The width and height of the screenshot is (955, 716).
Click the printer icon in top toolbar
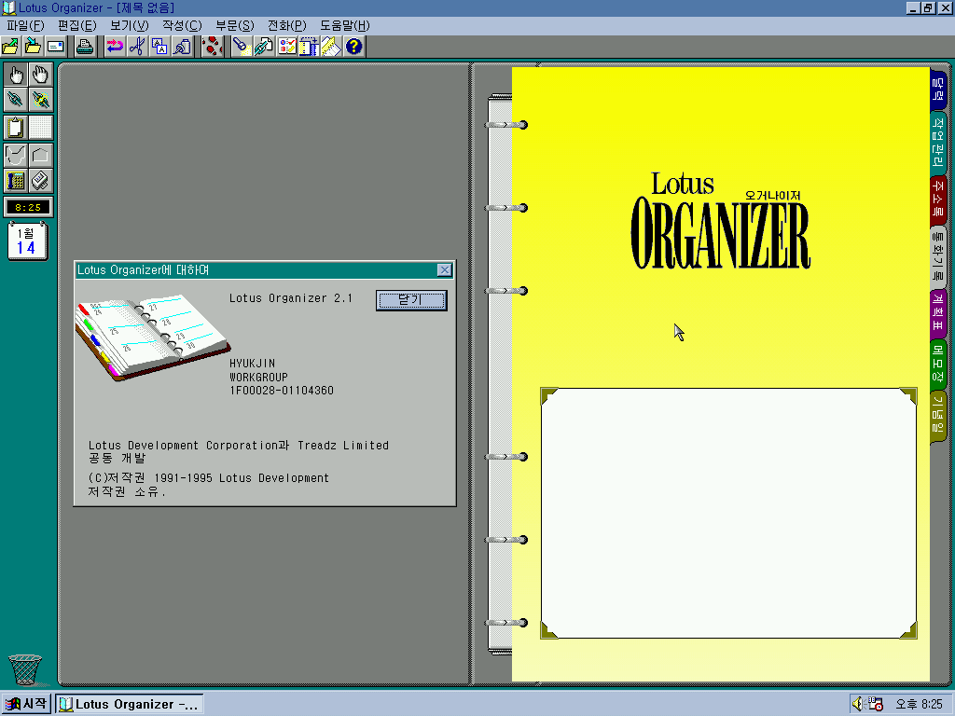coord(85,47)
